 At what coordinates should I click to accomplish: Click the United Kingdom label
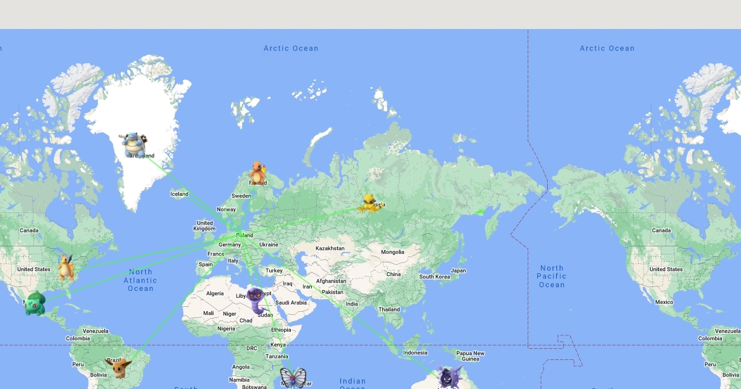205,226
